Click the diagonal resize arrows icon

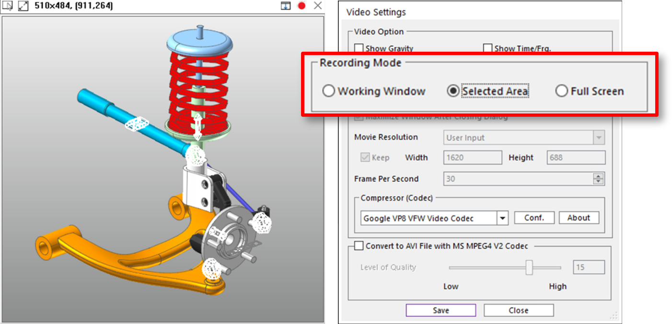[x=23, y=6]
